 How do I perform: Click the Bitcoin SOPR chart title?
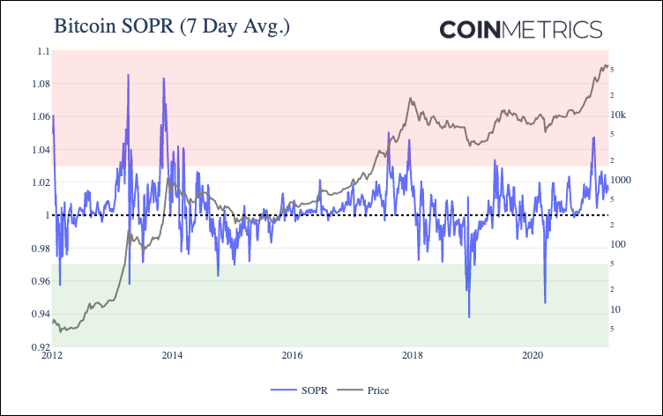tap(172, 26)
